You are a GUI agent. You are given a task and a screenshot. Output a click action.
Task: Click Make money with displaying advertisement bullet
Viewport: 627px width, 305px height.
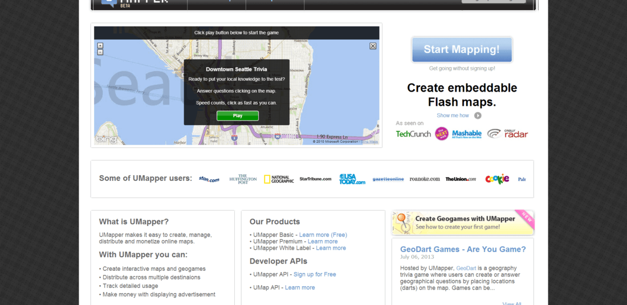(157, 295)
